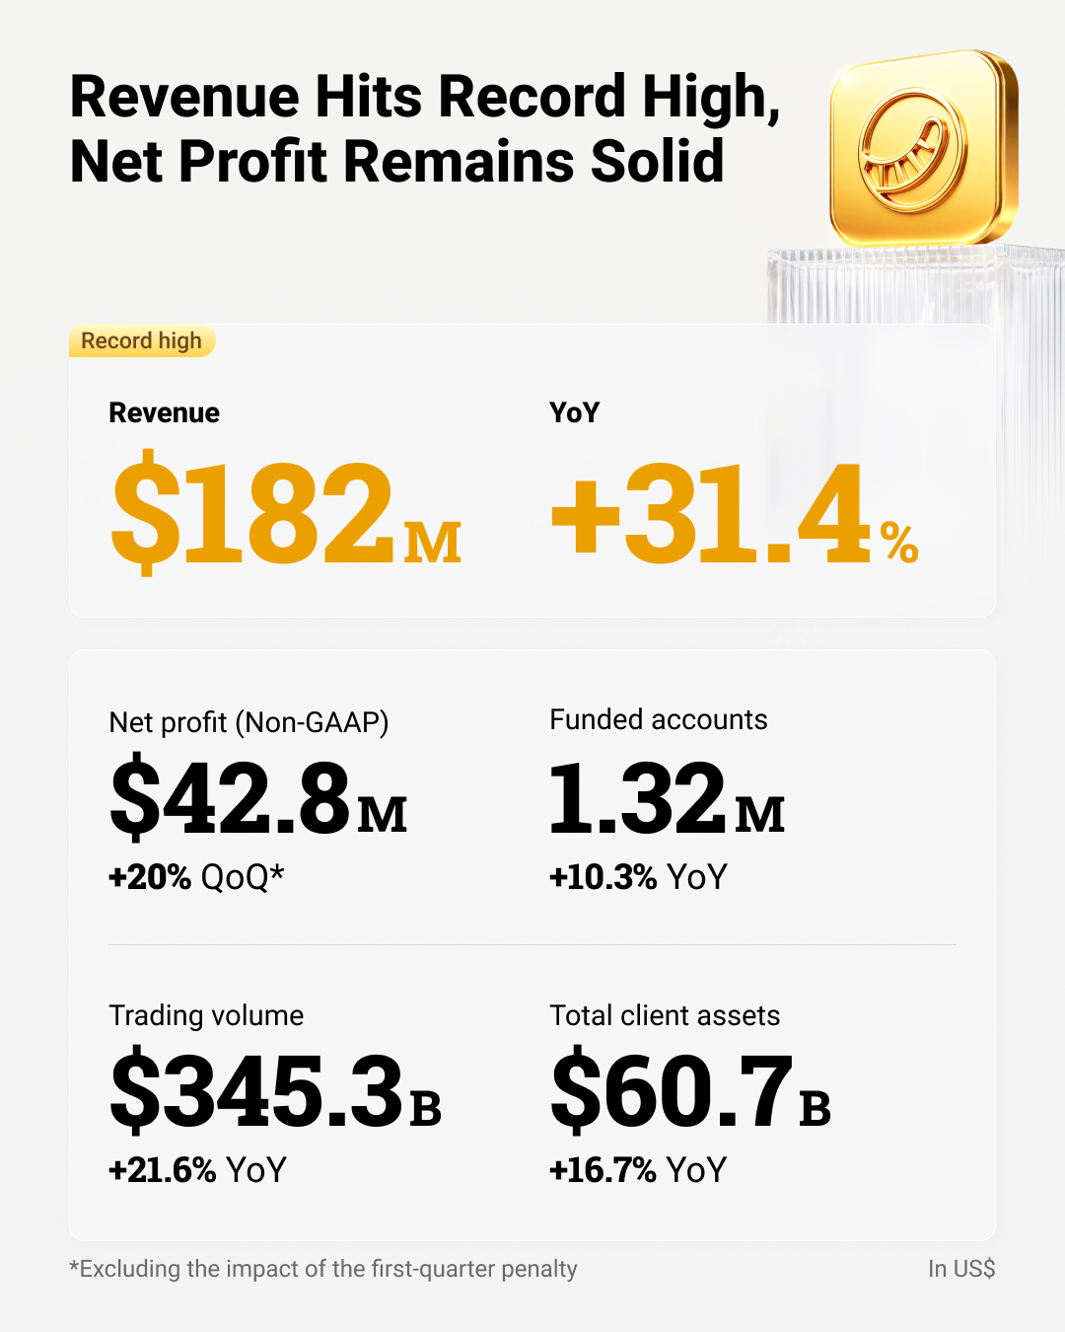
Task: Select the +20% QoQ* note
Action: (196, 876)
